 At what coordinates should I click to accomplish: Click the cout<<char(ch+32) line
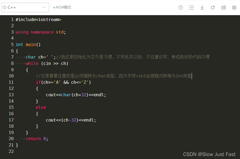[76, 95]
